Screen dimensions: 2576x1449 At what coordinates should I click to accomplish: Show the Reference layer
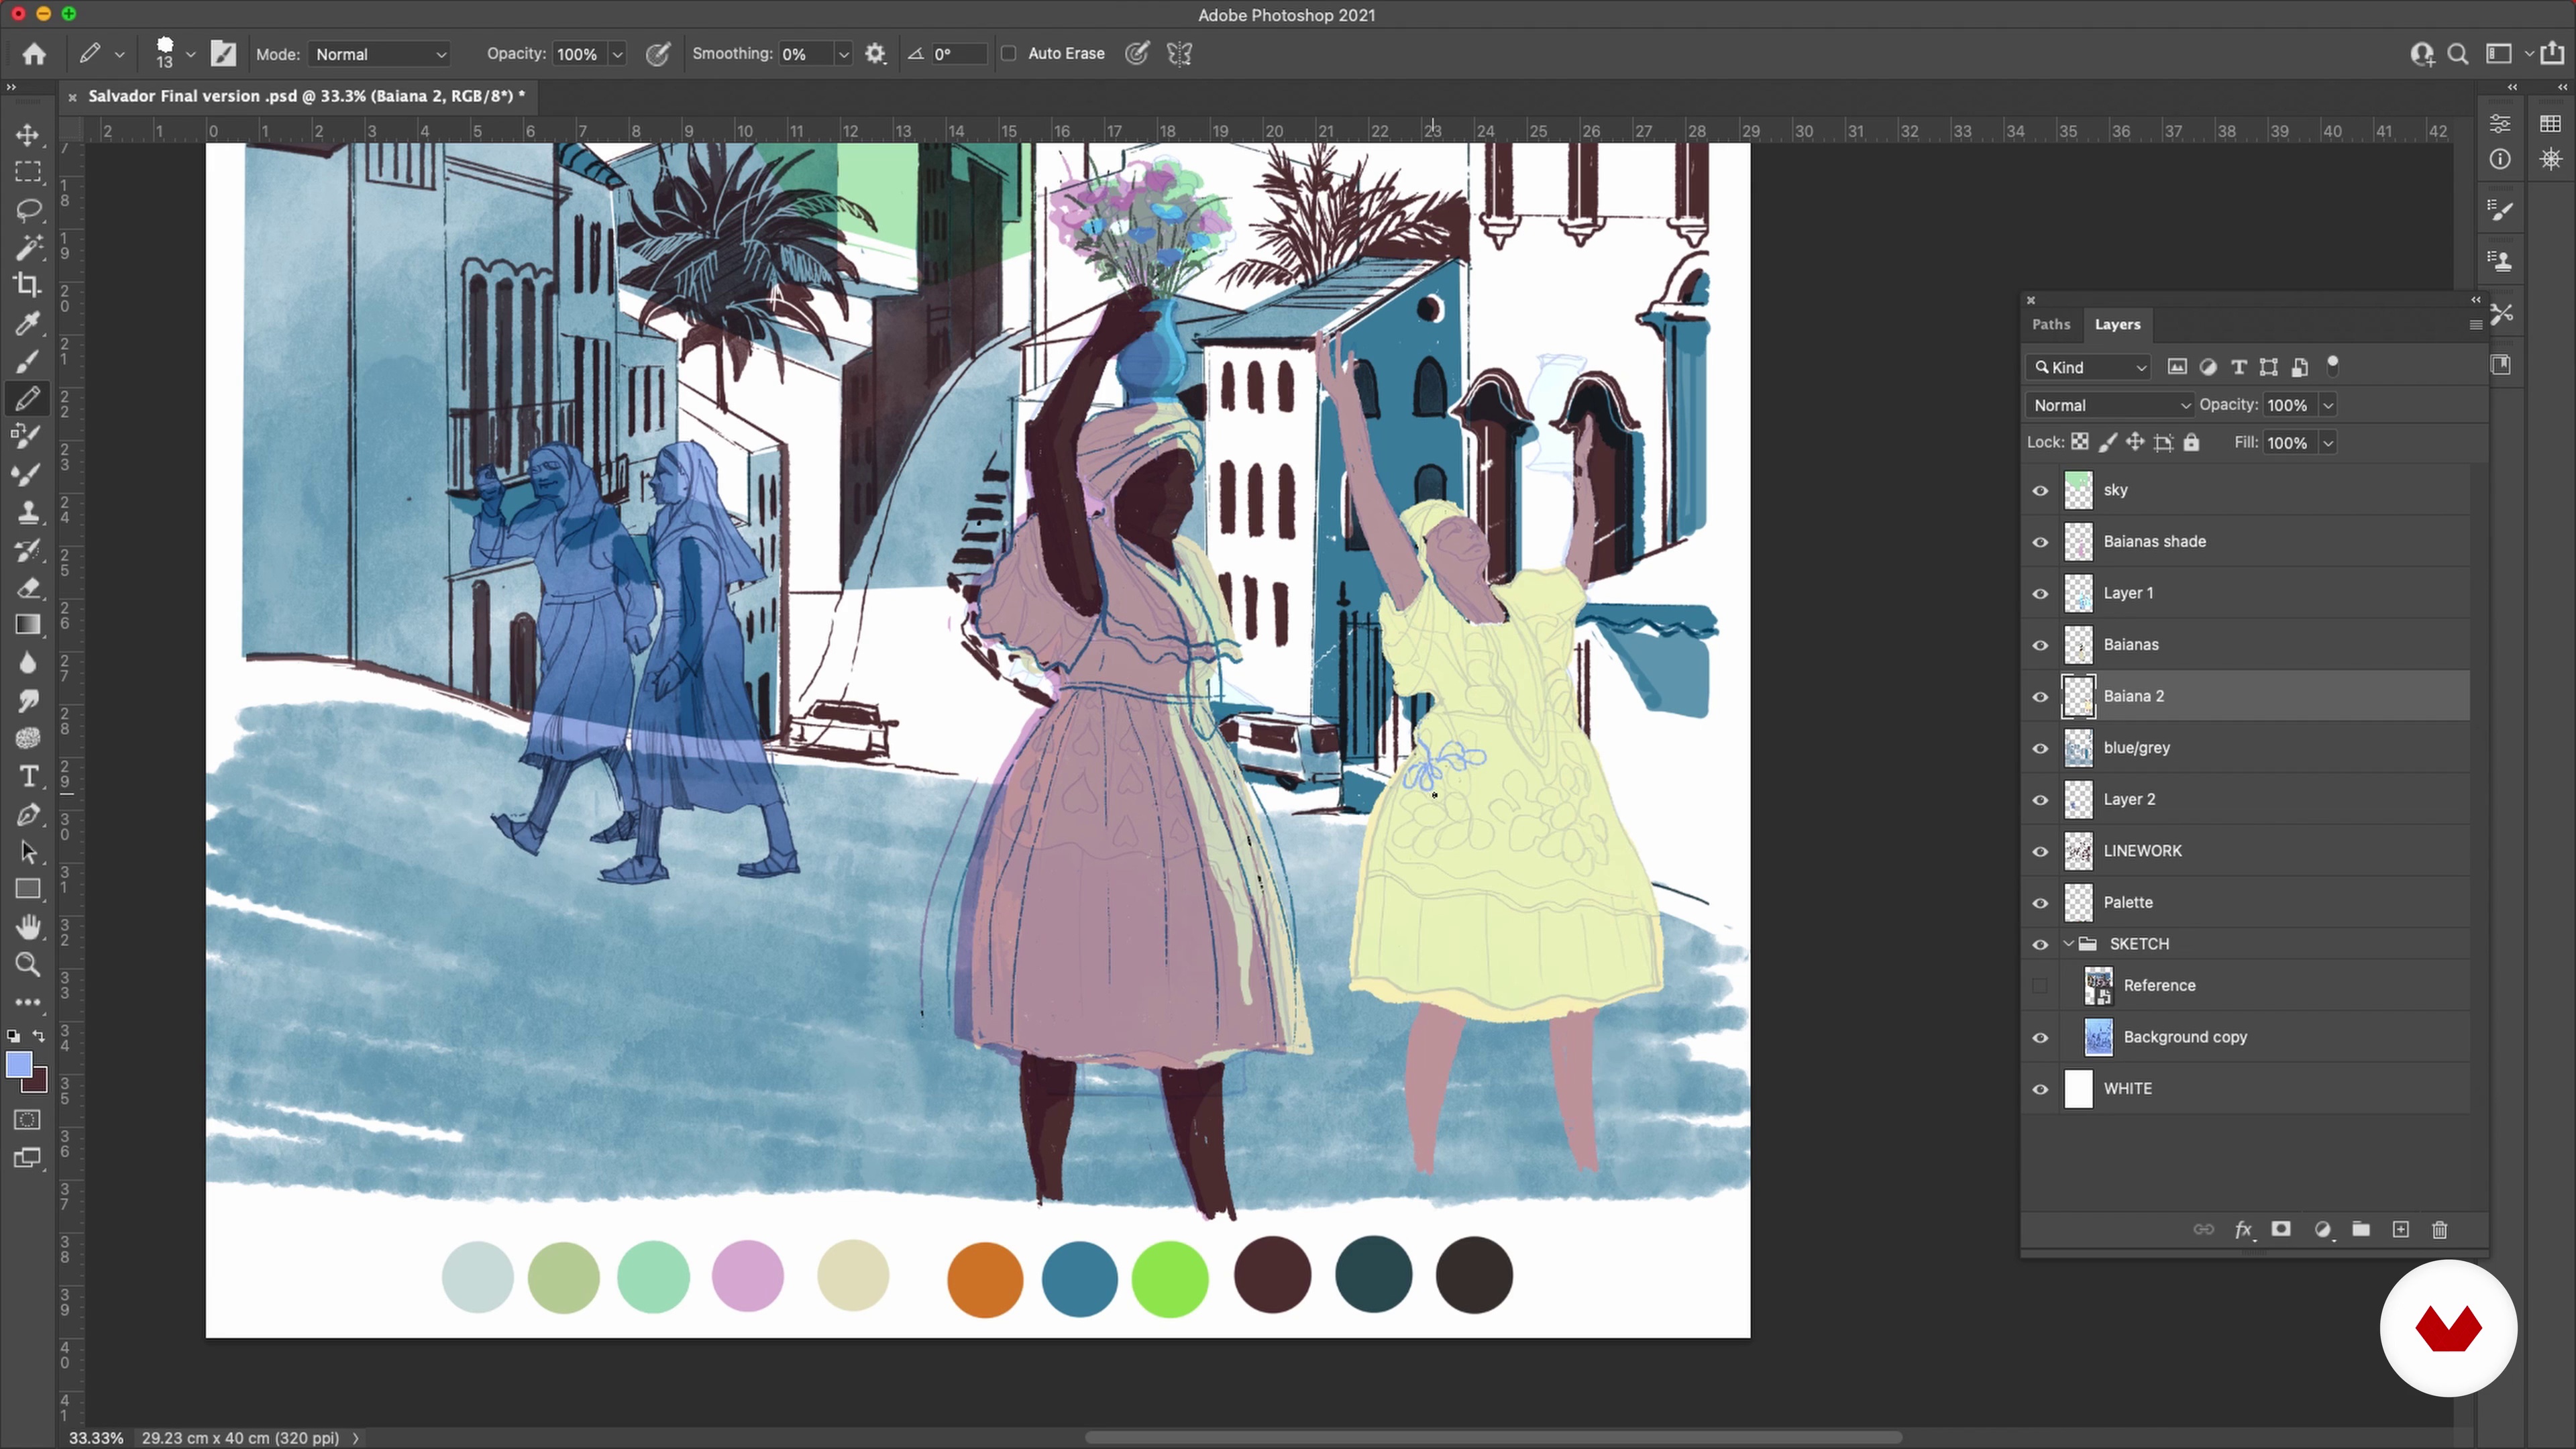pyautogui.click(x=2040, y=986)
